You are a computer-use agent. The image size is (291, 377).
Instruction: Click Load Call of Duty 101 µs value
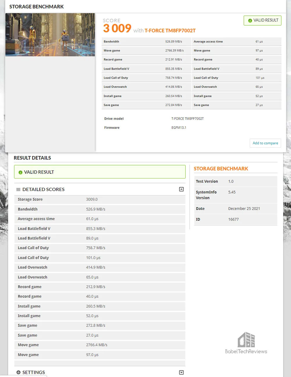pos(260,78)
